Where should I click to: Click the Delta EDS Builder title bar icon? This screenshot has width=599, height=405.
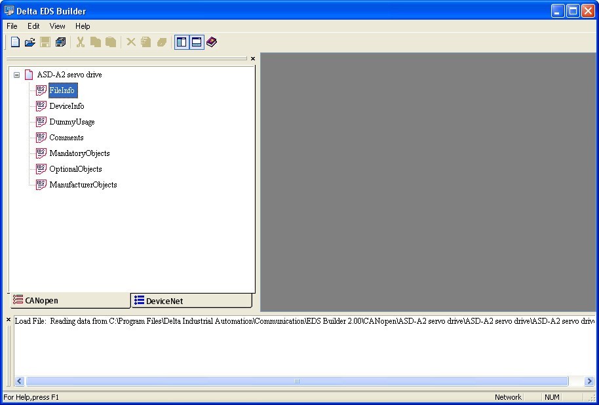9,10
